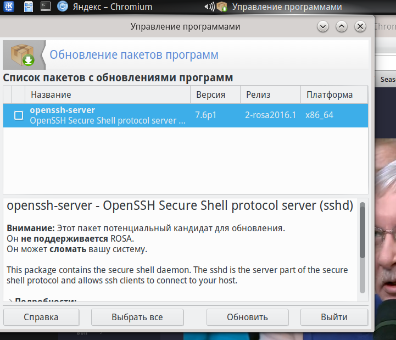Minimize the Управление программами window

point(323,26)
